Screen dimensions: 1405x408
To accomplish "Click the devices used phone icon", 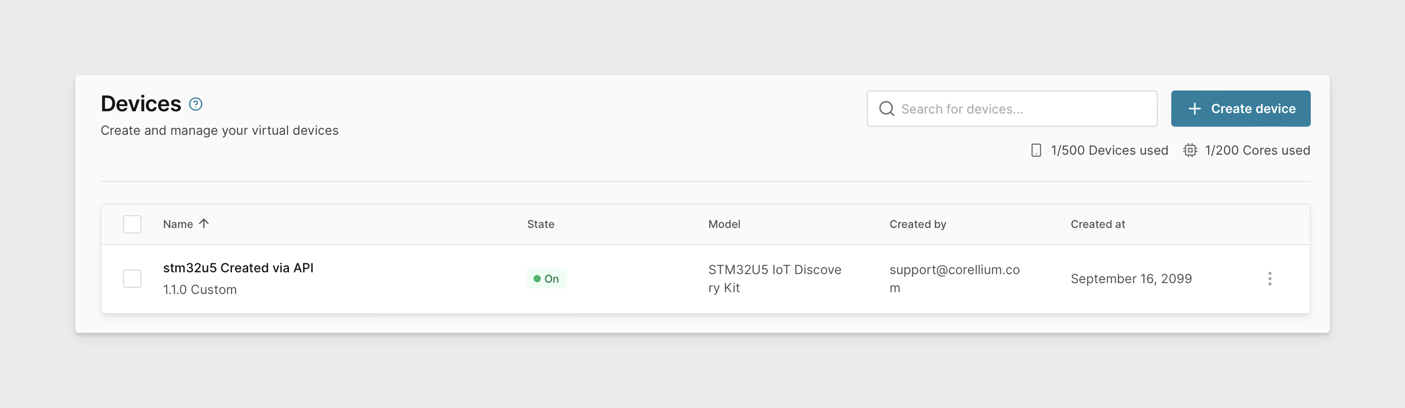I will click(1036, 150).
